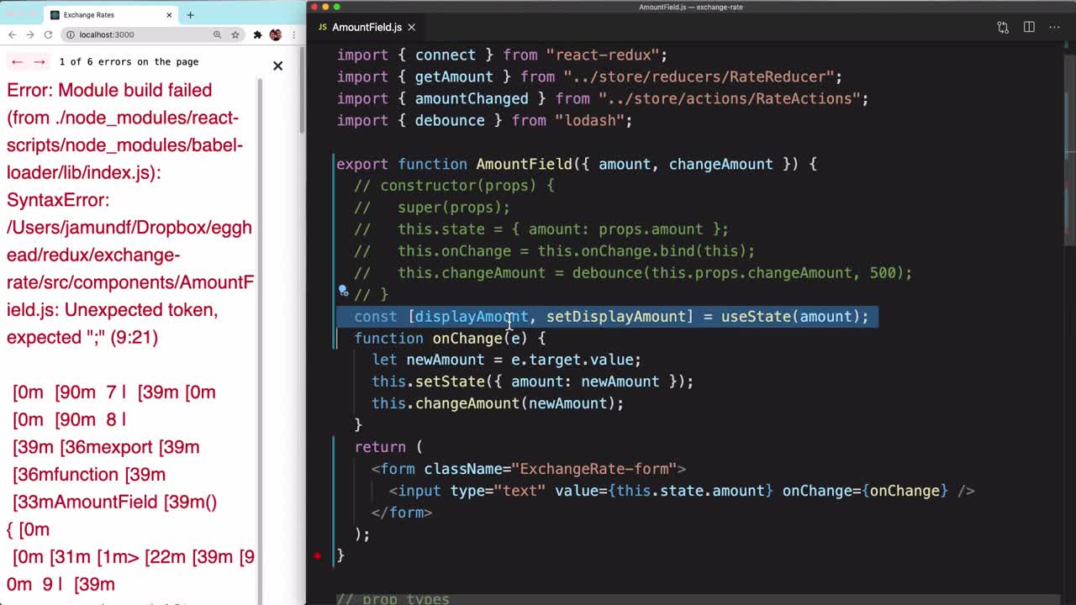This screenshot has width=1076, height=605.
Task: Click the debounce import identifier
Action: (x=450, y=120)
